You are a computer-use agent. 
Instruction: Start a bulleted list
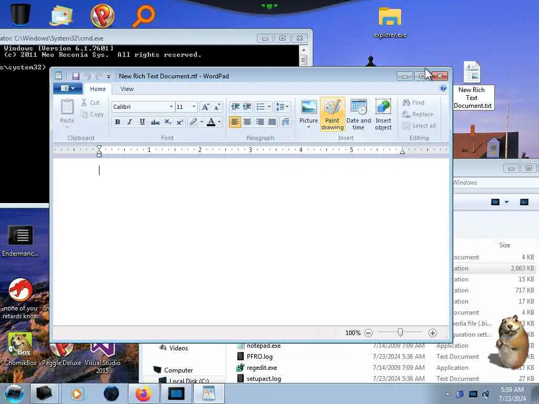[261, 107]
